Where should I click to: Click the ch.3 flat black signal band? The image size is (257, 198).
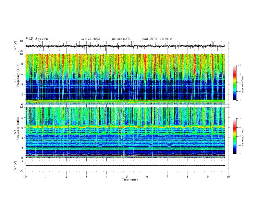point(125,166)
